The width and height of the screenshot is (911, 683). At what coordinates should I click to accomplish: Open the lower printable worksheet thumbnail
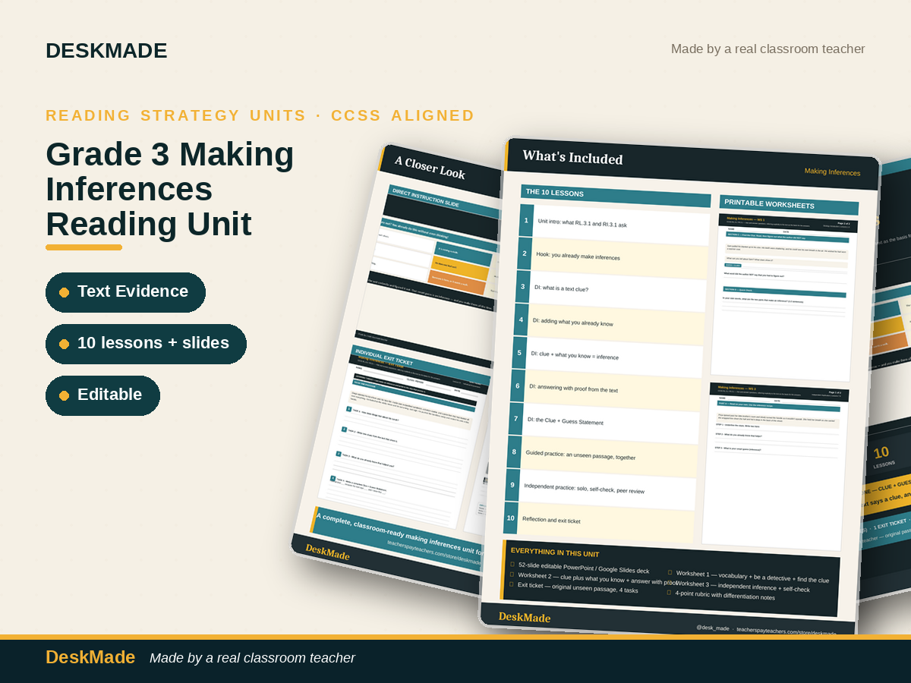775,466
